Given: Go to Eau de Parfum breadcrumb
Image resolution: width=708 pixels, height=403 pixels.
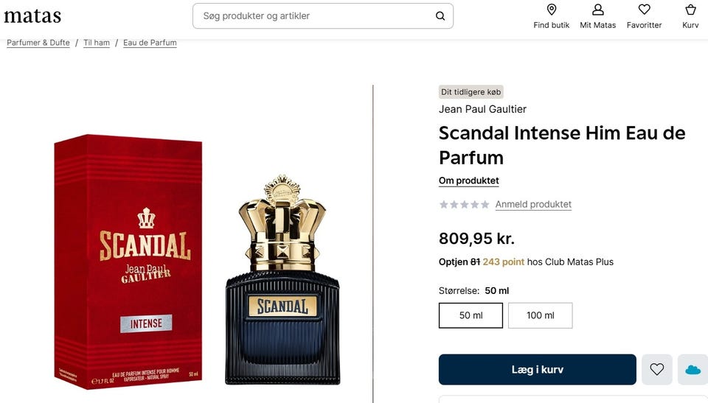Looking at the screenshot, I should (x=150, y=43).
